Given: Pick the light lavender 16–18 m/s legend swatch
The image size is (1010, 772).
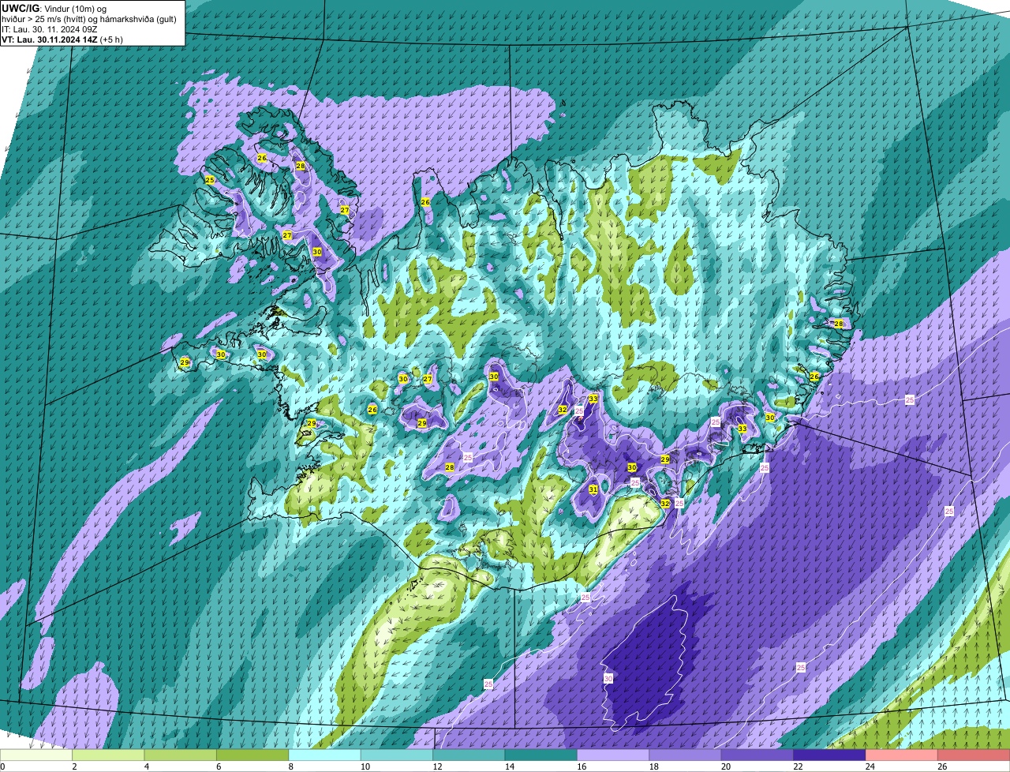Looking at the screenshot, I should [614, 755].
